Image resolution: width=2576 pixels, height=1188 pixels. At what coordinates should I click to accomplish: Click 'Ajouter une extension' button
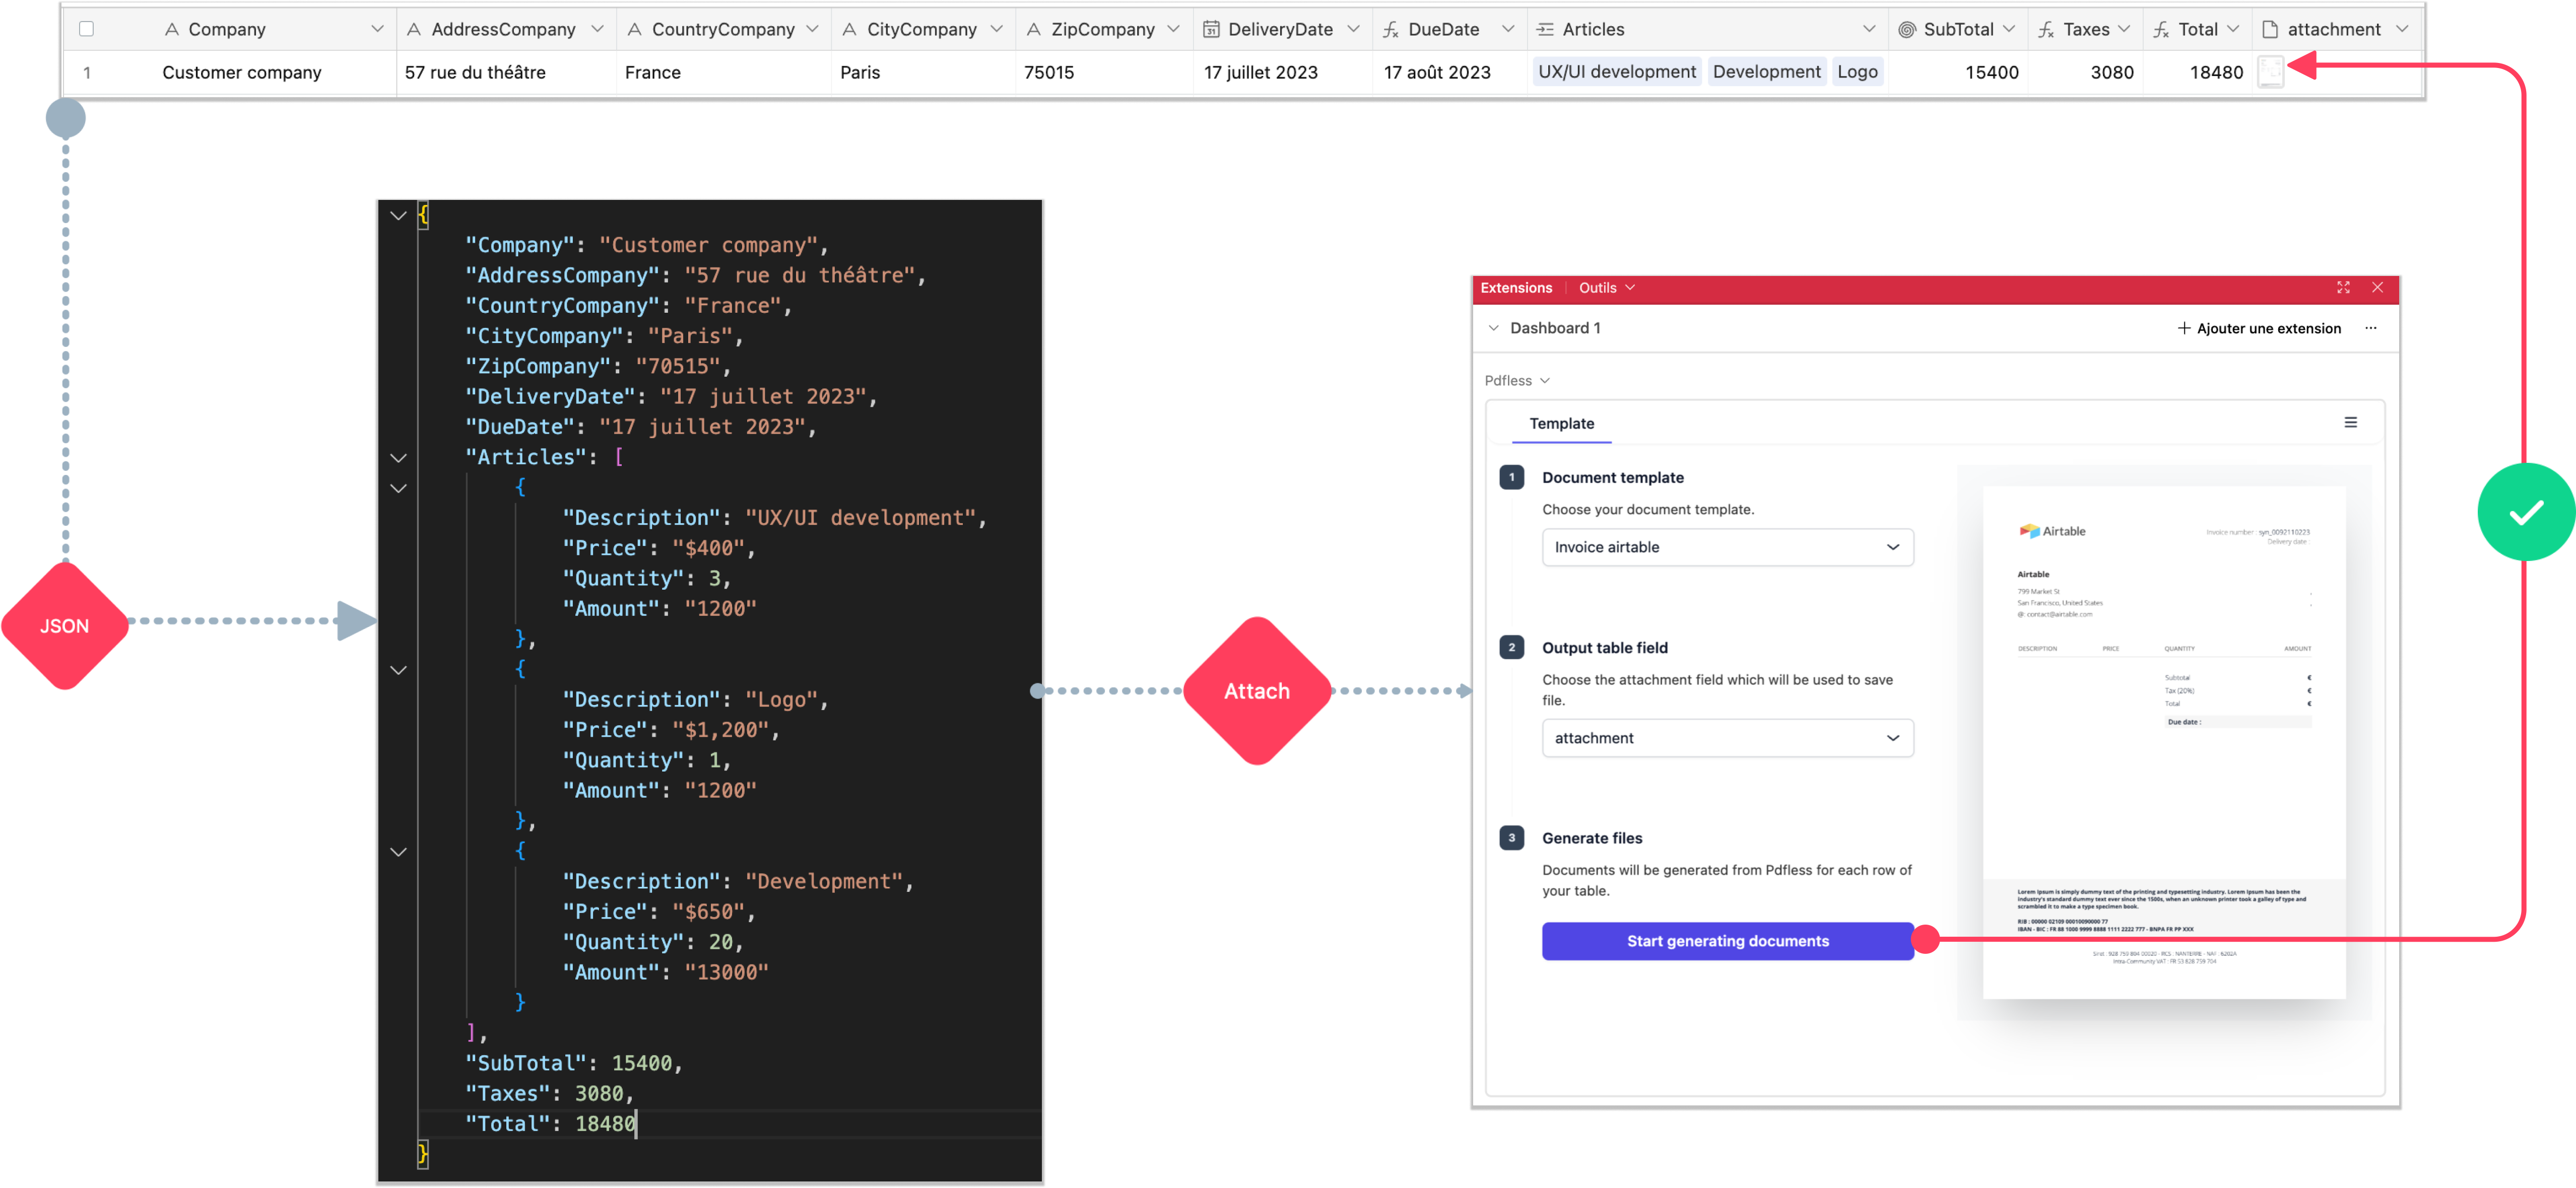click(2259, 328)
